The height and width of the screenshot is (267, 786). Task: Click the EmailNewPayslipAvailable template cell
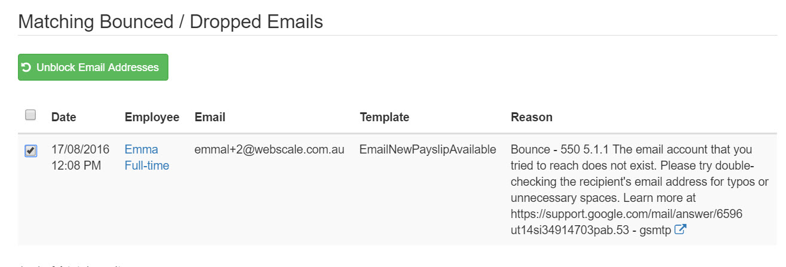coord(428,150)
